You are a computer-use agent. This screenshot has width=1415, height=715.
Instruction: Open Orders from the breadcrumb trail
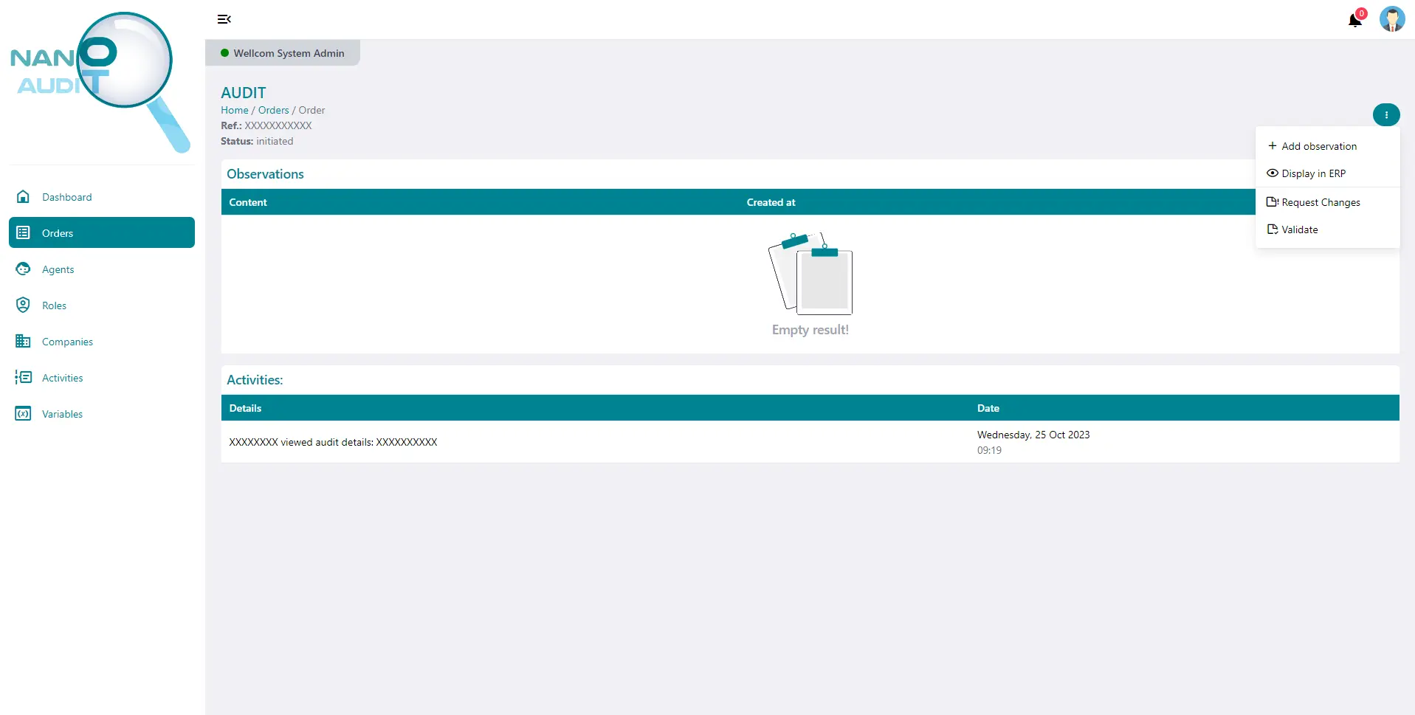[273, 110]
